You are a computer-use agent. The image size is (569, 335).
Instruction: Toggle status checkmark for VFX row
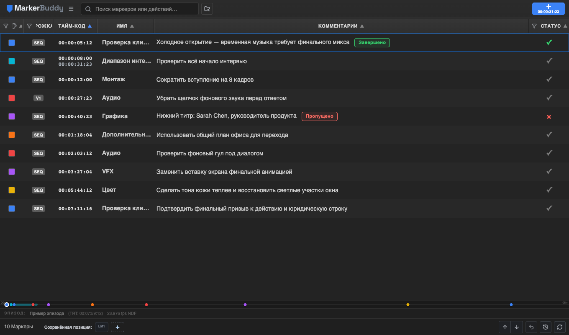point(549,171)
